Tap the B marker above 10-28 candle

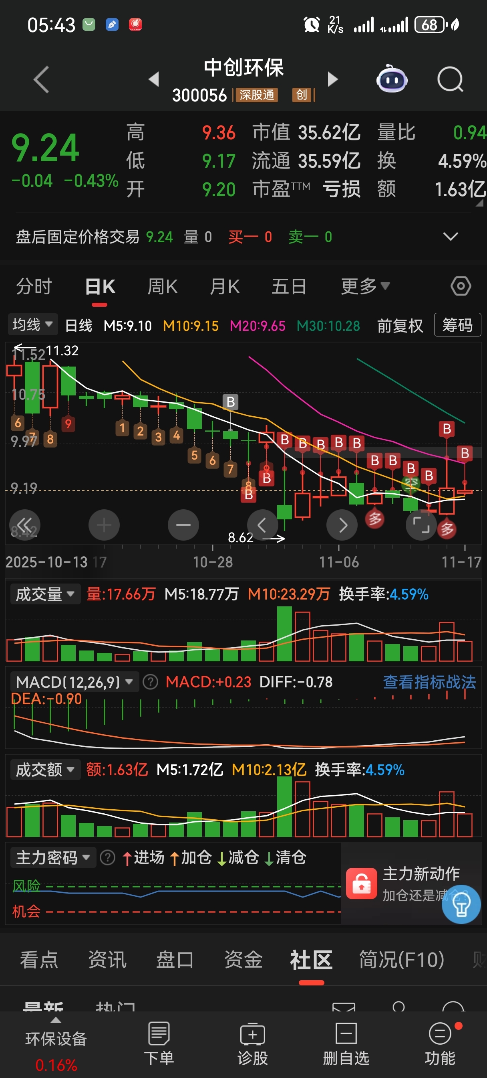pyautogui.click(x=230, y=402)
